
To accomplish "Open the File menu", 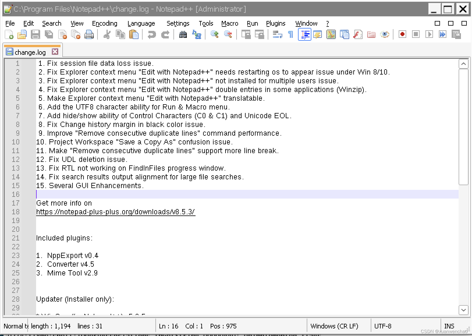I will coord(10,23).
